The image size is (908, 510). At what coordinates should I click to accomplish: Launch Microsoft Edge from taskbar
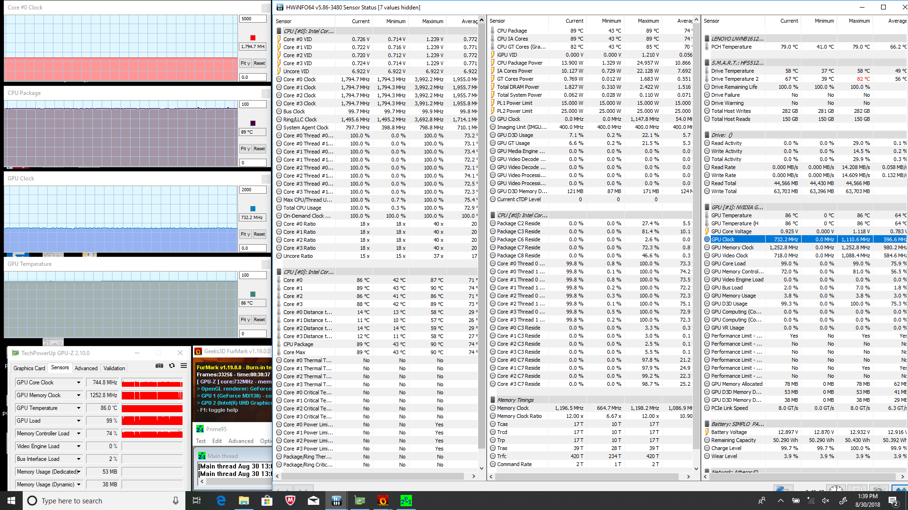click(x=221, y=501)
